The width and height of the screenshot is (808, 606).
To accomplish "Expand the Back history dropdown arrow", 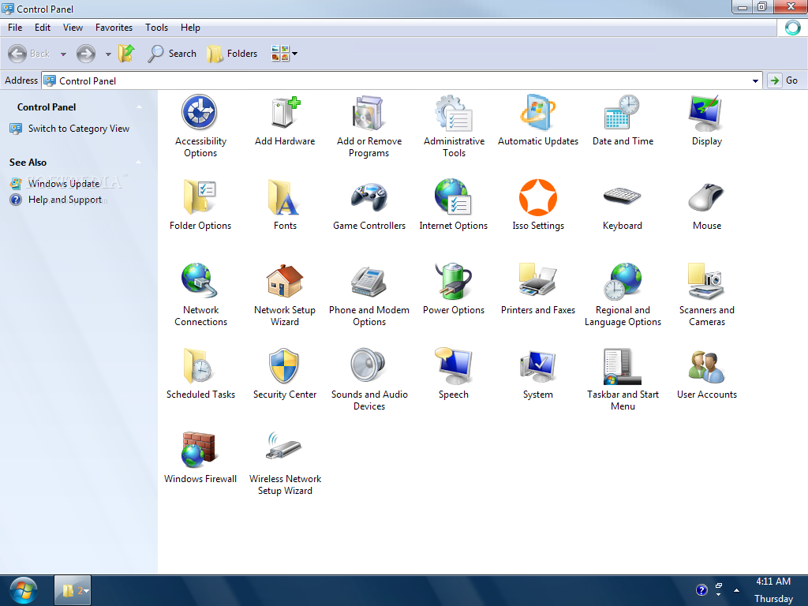I will click(x=63, y=54).
